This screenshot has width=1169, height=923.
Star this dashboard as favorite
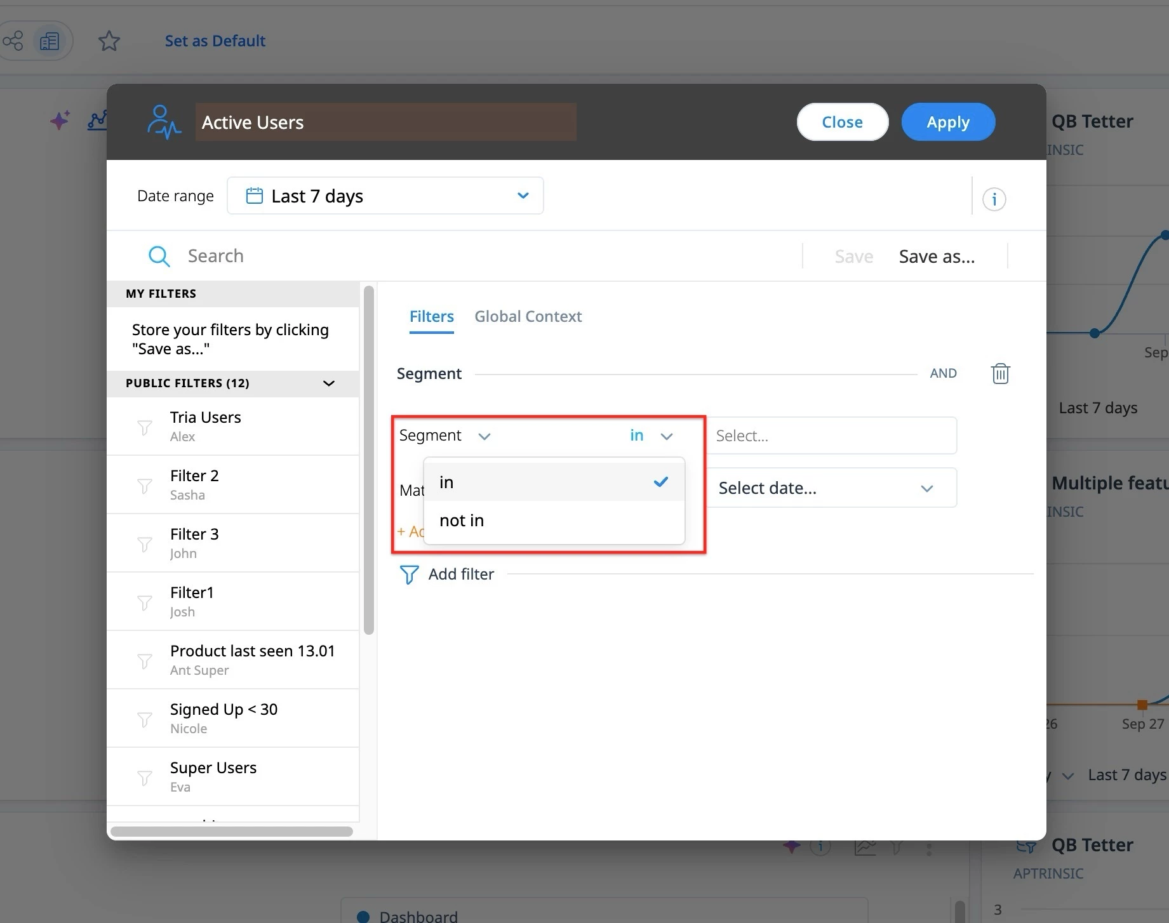coord(109,41)
